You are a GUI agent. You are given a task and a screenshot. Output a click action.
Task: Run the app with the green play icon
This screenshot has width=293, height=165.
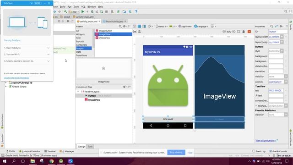click(x=82, y=11)
